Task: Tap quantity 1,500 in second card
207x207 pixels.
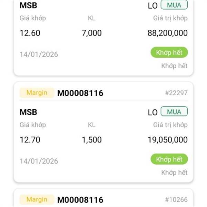Action: [92, 140]
